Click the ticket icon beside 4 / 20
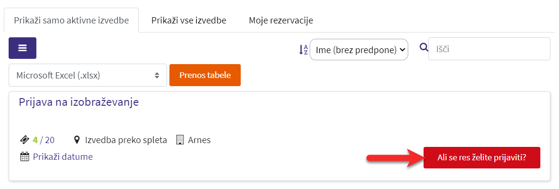559x189 pixels. click(x=24, y=140)
